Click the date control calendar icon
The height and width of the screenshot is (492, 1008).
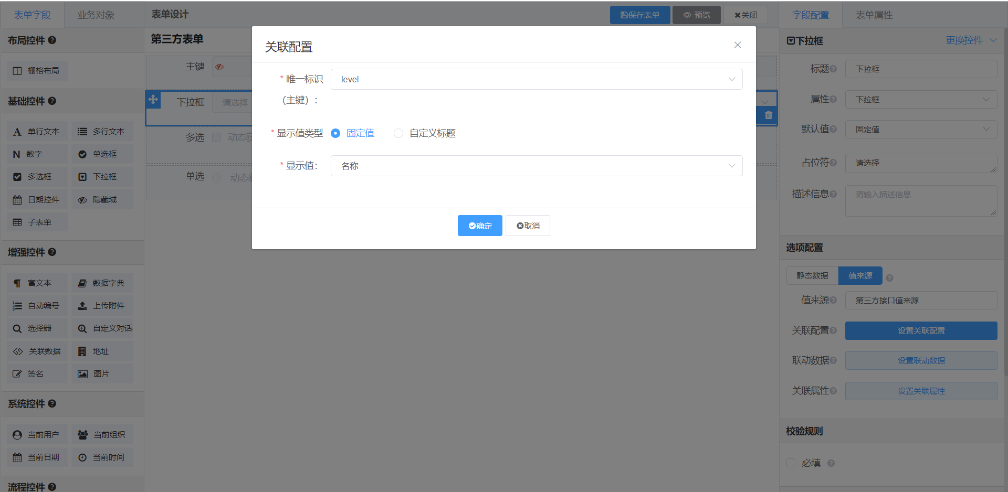click(17, 200)
